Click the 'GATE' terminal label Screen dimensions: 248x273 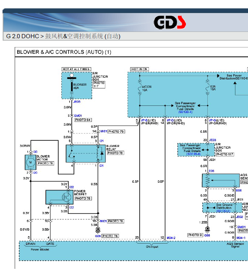[x=50, y=244]
